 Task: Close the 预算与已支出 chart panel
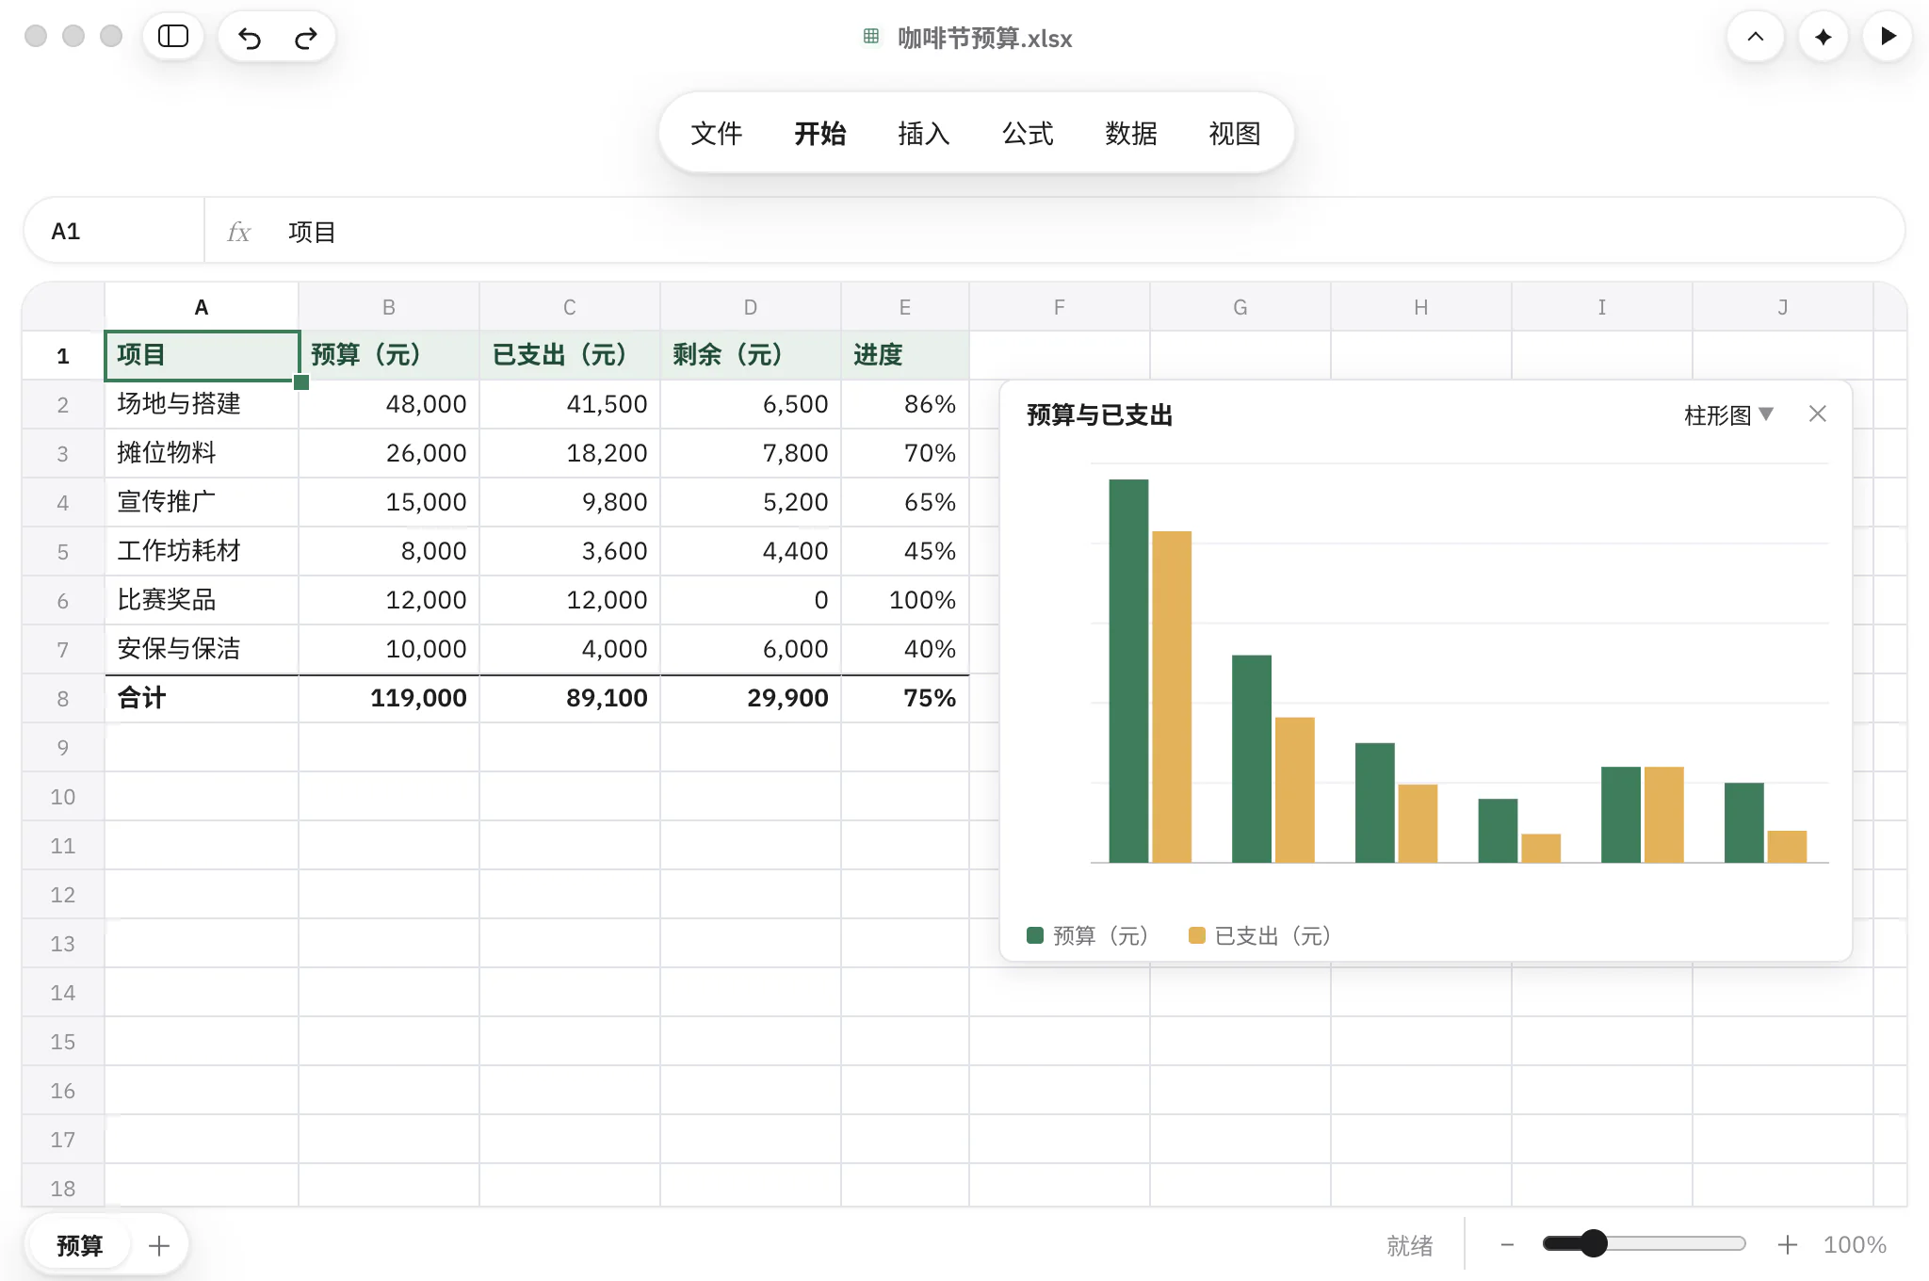pyautogui.click(x=1818, y=414)
